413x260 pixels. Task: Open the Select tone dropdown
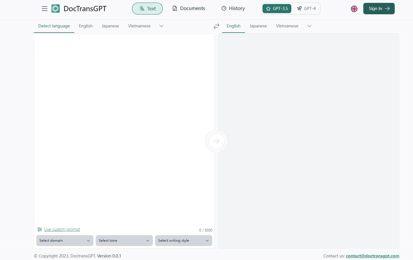point(124,241)
